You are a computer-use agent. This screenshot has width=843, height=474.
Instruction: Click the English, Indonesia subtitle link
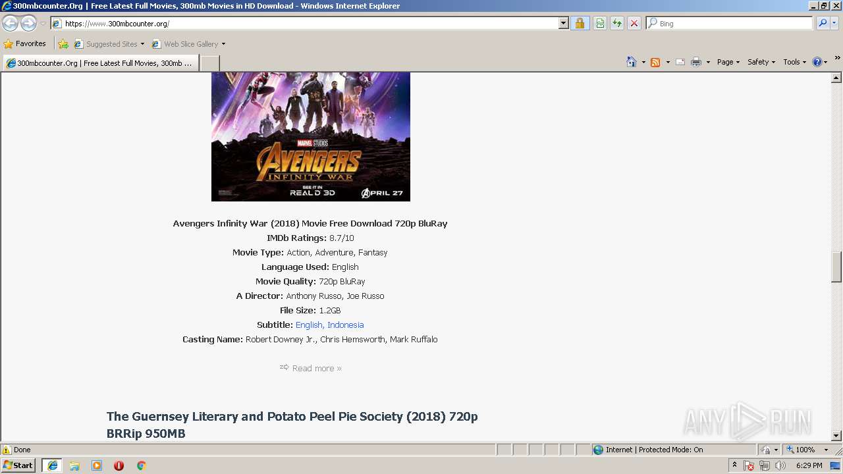[329, 325]
